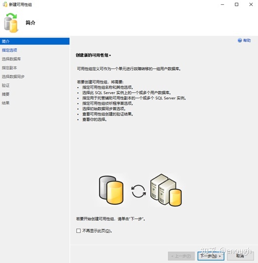Open the 帮助 help link
This screenshot has width=258, height=263.
pos(247,40)
